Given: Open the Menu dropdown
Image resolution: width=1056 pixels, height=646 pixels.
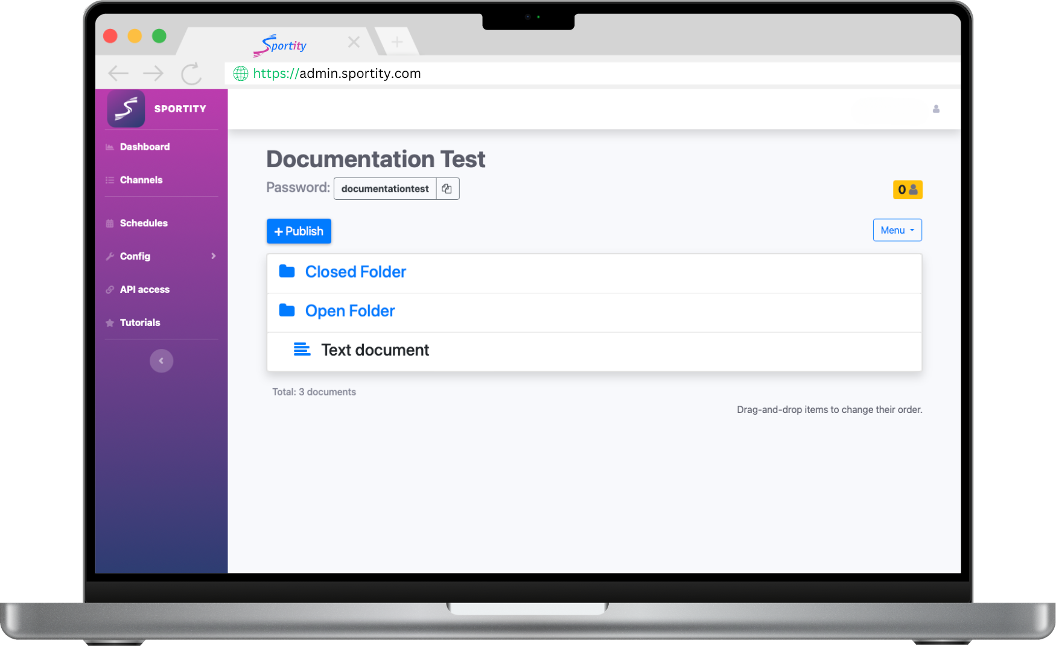Looking at the screenshot, I should [x=897, y=230].
